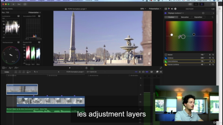Click the viewer timecode display
The image size is (223, 125).
pos(79,68)
